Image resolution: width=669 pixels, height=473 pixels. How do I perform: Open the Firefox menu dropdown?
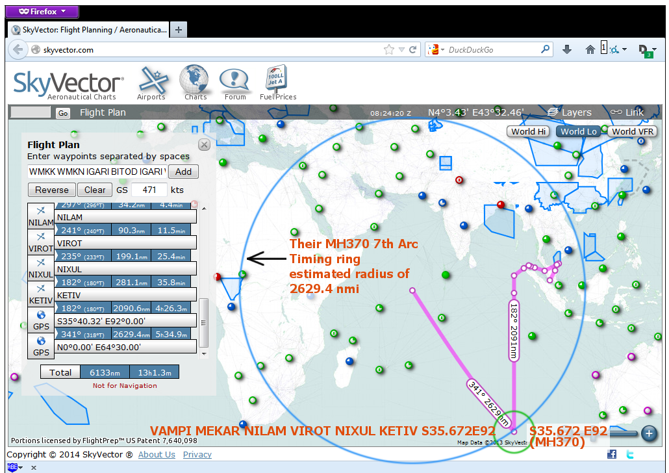click(42, 12)
